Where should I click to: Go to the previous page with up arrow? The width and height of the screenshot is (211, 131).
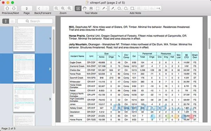coord(7,8)
